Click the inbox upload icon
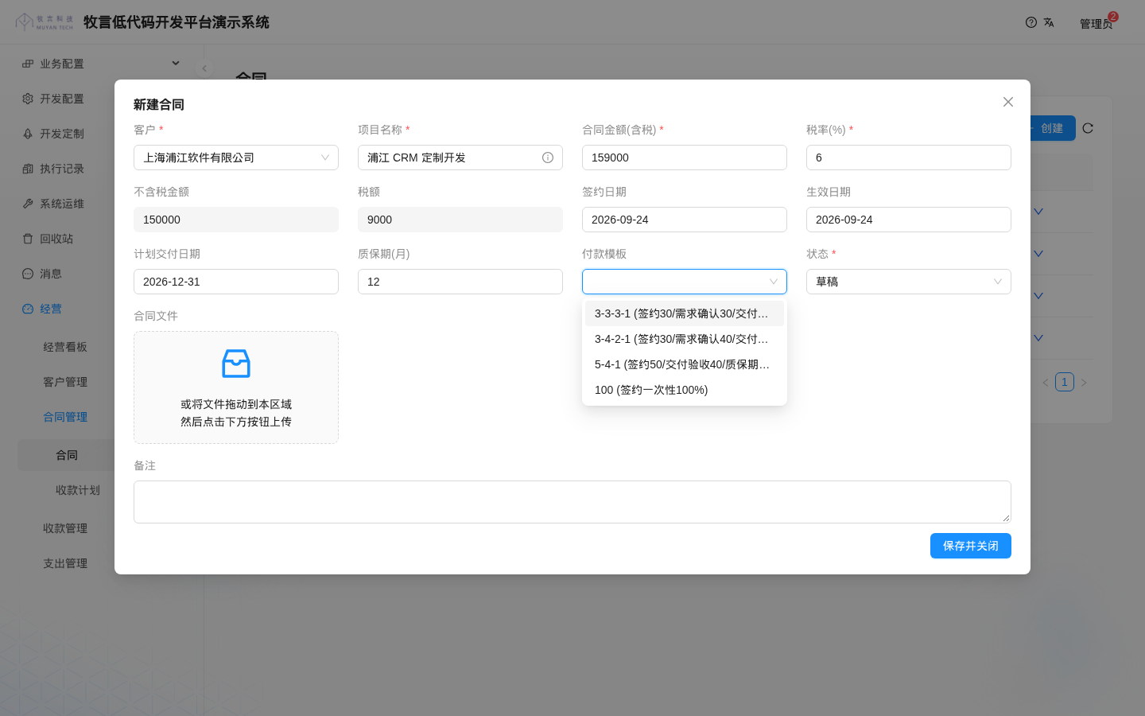 pos(236,364)
